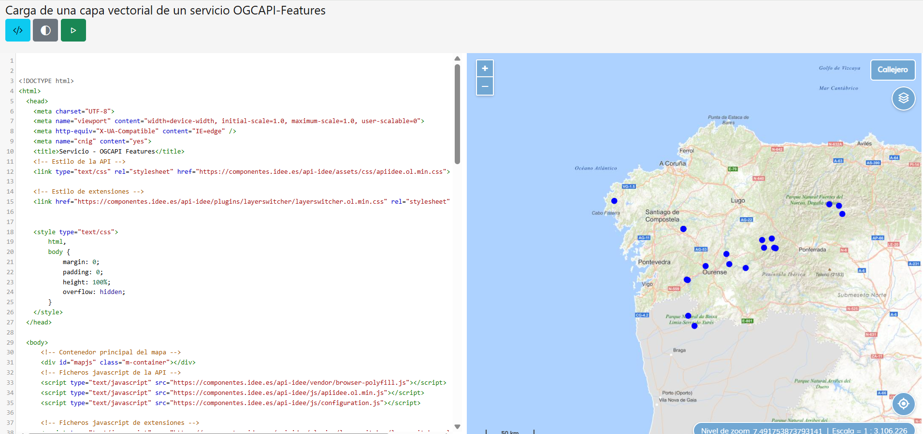Screen dimensions: 923x434
Task: Click the div mapjs line in code
Action: pos(118,363)
